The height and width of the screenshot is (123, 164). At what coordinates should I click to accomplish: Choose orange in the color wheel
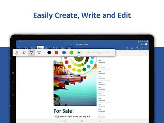coord(70,66)
